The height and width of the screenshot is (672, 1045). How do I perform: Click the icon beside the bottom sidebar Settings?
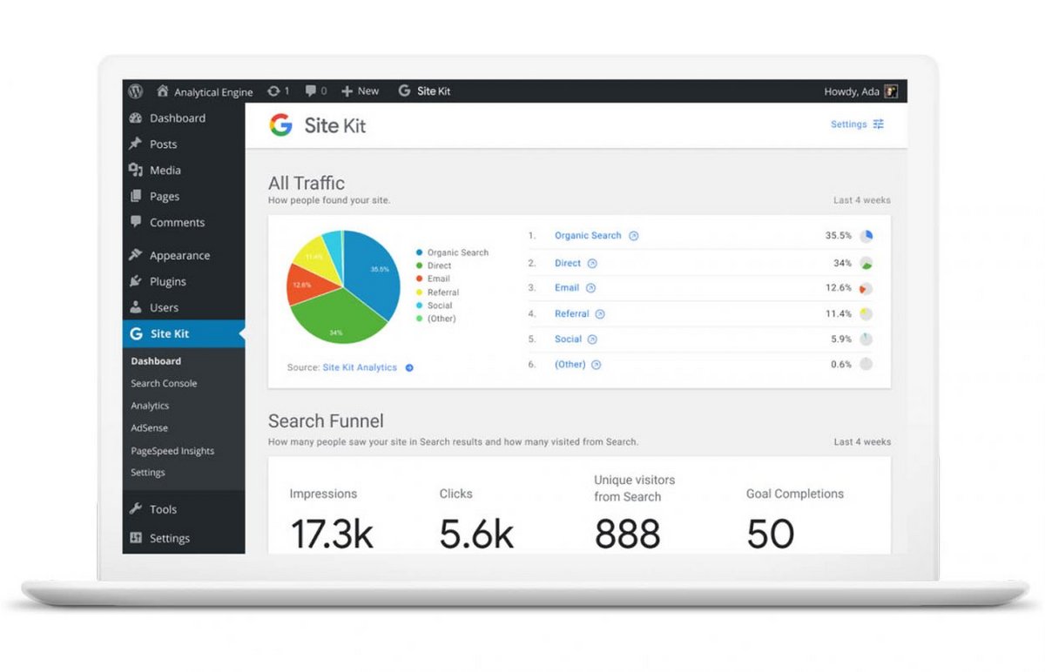tap(136, 538)
